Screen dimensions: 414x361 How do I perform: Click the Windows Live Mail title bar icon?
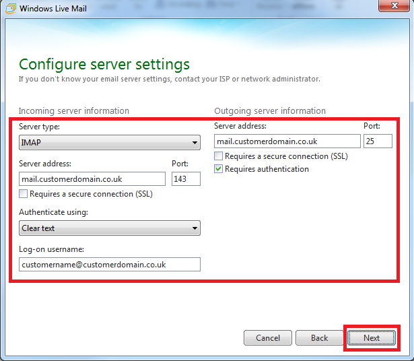(x=9, y=8)
